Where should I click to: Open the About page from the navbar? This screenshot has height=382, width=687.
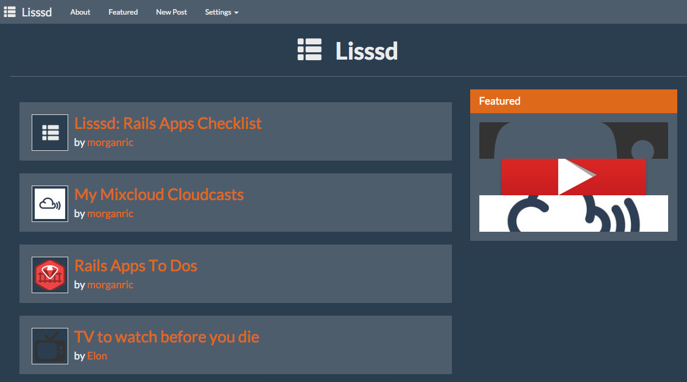(x=80, y=12)
